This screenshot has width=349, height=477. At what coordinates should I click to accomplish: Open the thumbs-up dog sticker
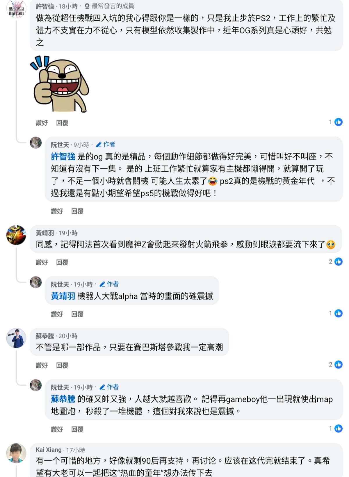[59, 84]
